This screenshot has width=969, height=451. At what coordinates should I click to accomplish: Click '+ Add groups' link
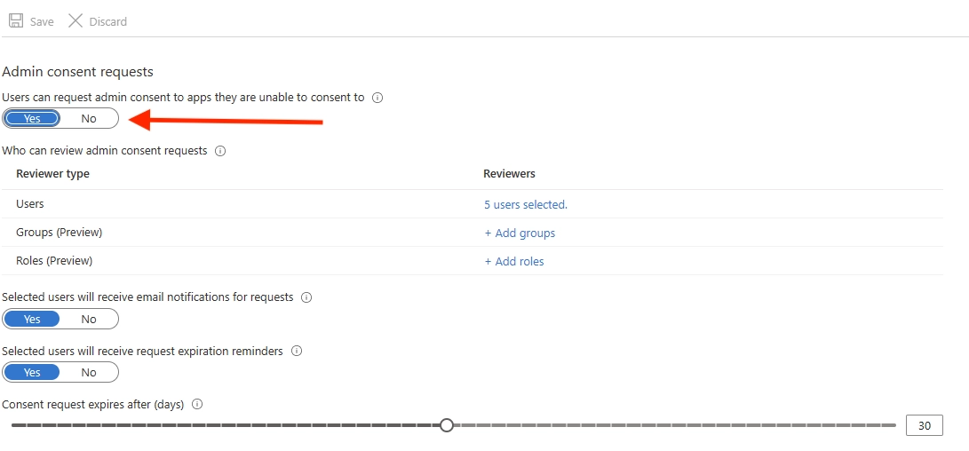520,233
